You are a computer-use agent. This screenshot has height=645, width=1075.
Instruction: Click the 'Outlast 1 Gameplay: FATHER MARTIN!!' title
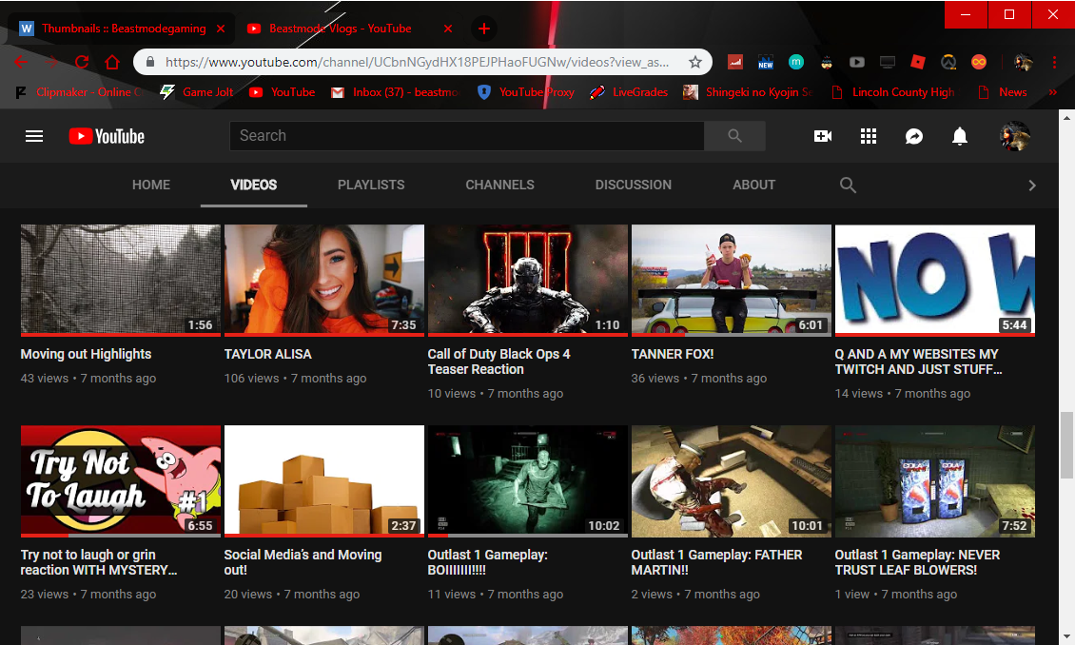coord(716,562)
